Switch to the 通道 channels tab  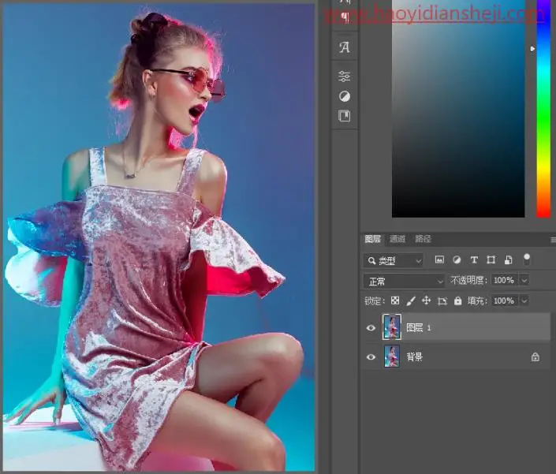coord(397,239)
